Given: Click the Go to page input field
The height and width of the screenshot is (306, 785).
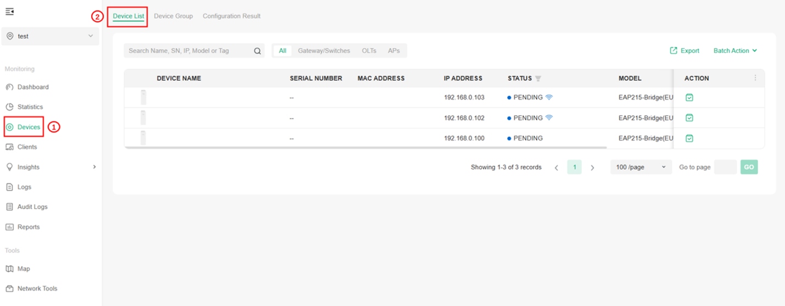Looking at the screenshot, I should (x=725, y=167).
